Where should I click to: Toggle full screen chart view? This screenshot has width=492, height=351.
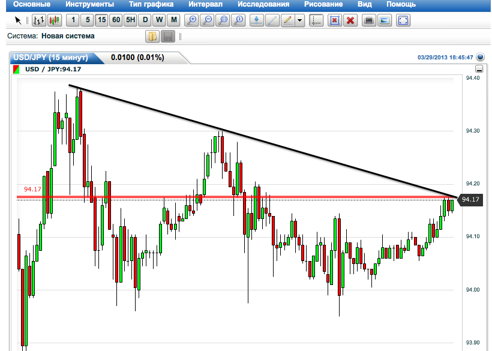tap(403, 21)
